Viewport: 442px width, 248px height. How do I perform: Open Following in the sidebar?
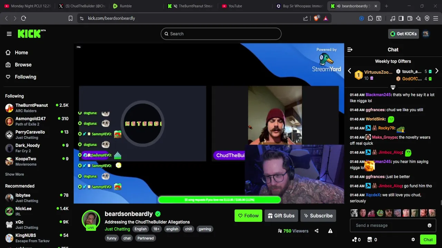[x=26, y=77]
